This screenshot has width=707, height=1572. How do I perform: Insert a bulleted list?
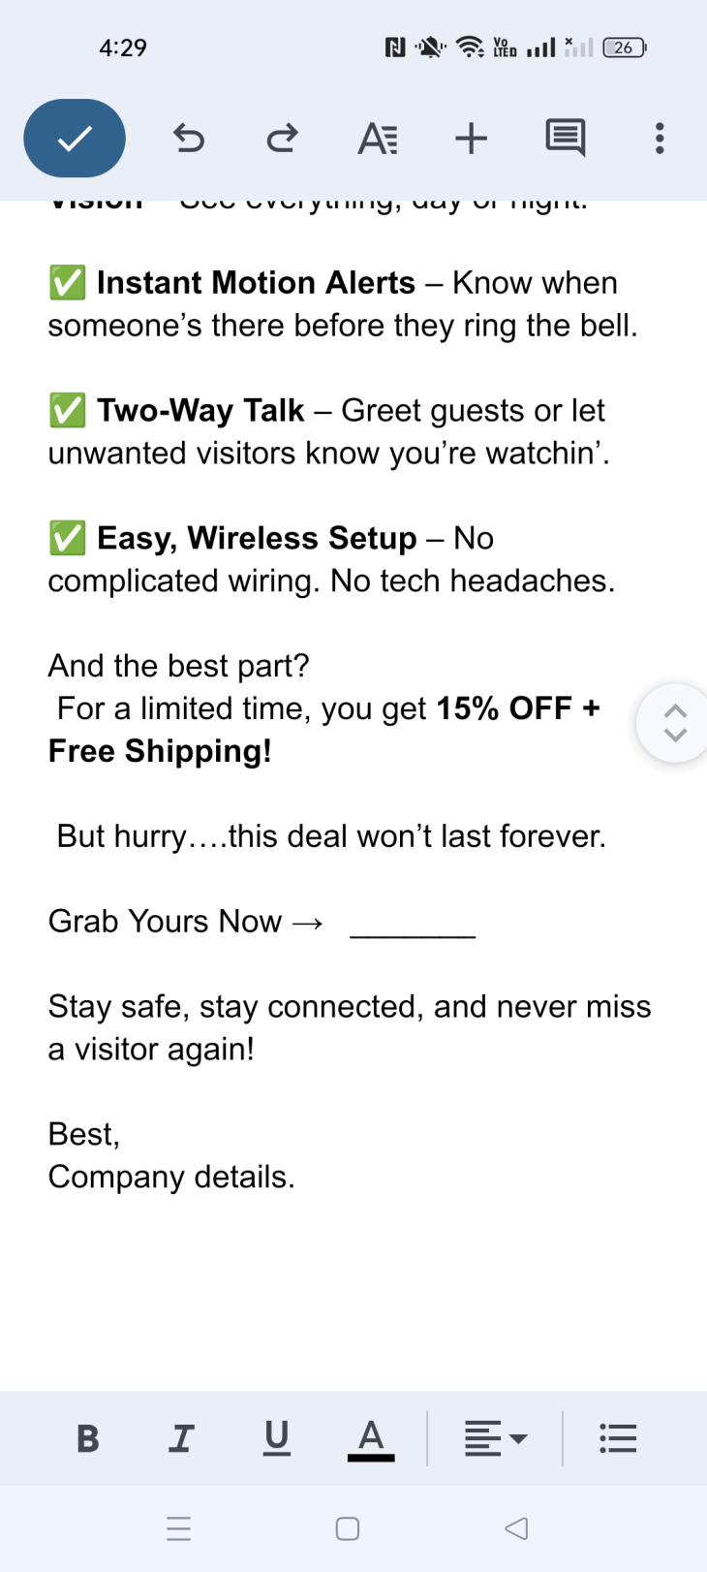click(618, 1438)
